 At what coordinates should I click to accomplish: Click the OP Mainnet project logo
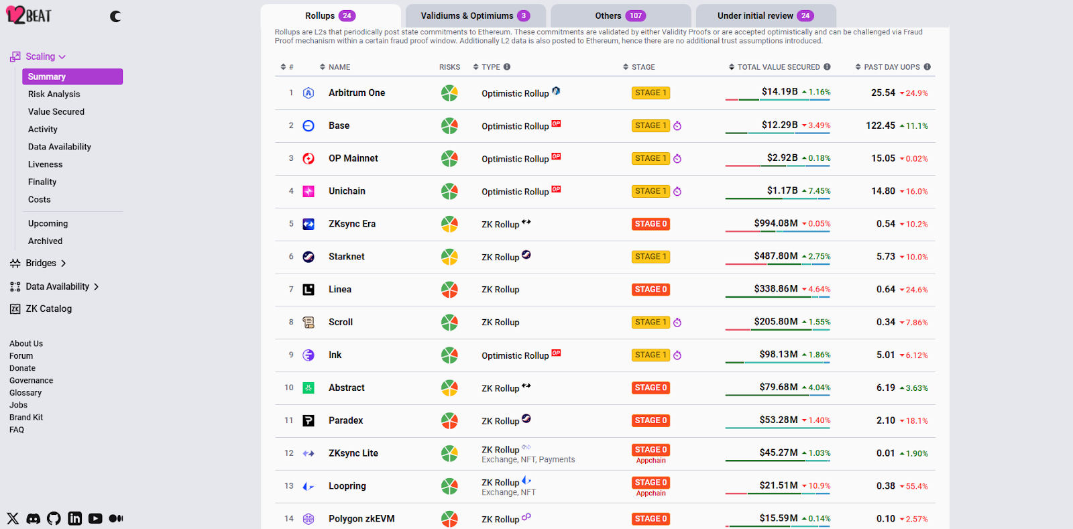click(x=308, y=159)
